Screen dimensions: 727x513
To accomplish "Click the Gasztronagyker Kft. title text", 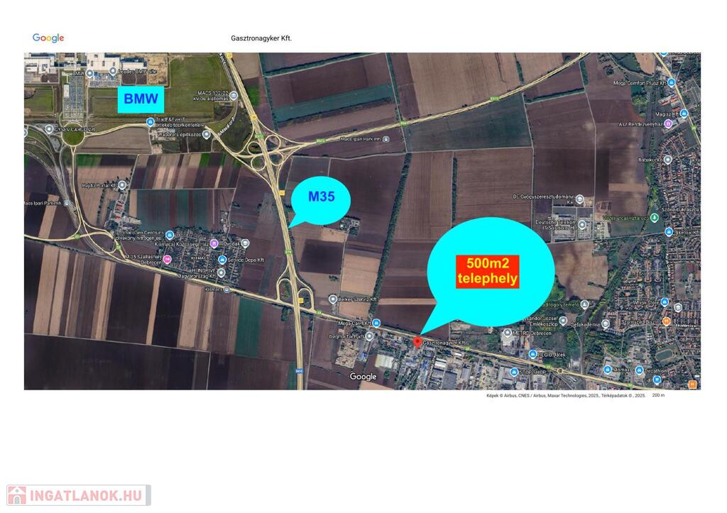I will click(261, 38).
